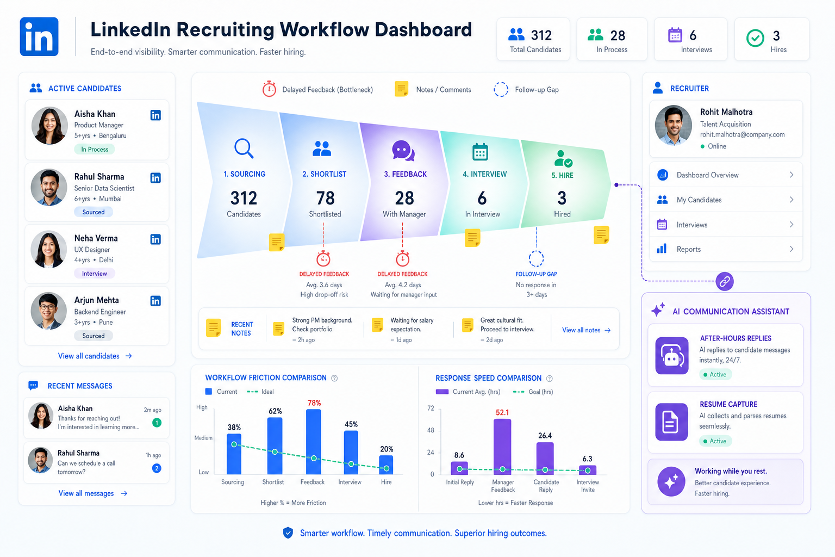Click Aisha Khan's unread badge 1
Screen dimensions: 835x557
tap(157, 423)
